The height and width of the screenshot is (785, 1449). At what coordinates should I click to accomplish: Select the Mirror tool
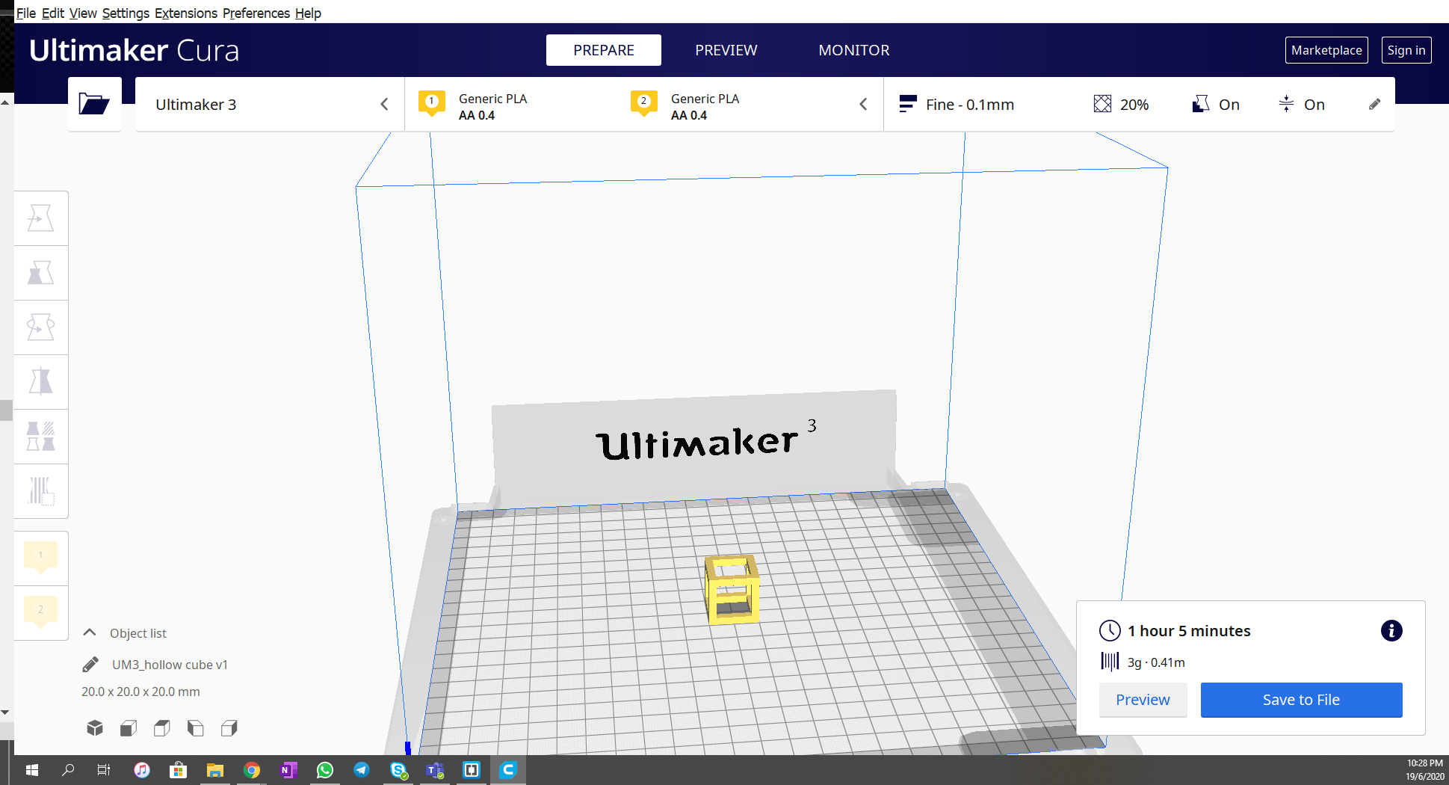pyautogui.click(x=41, y=382)
